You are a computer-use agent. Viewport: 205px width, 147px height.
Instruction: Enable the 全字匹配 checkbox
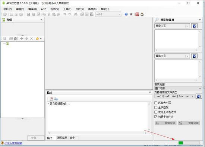coord(156,108)
